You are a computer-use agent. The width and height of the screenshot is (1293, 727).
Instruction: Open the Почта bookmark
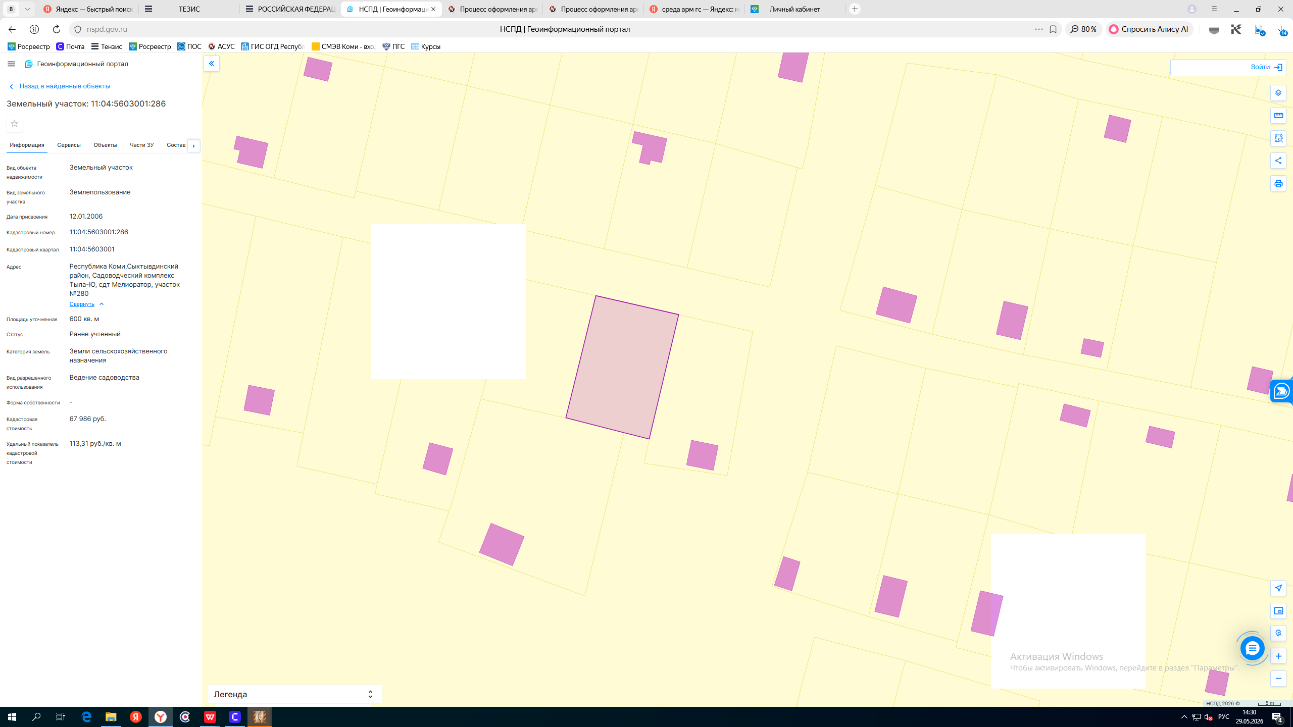pyautogui.click(x=70, y=46)
